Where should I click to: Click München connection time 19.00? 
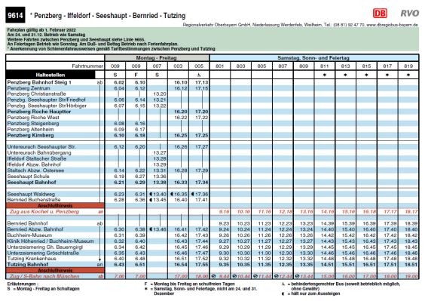(x=411, y=276)
